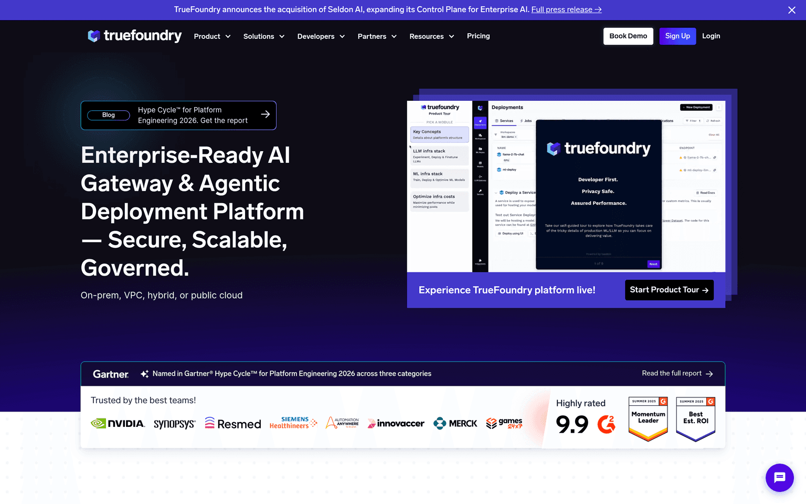Click the Synopsys logo
The height and width of the screenshot is (504, 806).
[174, 424]
